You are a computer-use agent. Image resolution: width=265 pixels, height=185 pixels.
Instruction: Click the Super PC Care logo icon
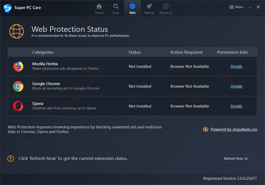(x=8, y=8)
